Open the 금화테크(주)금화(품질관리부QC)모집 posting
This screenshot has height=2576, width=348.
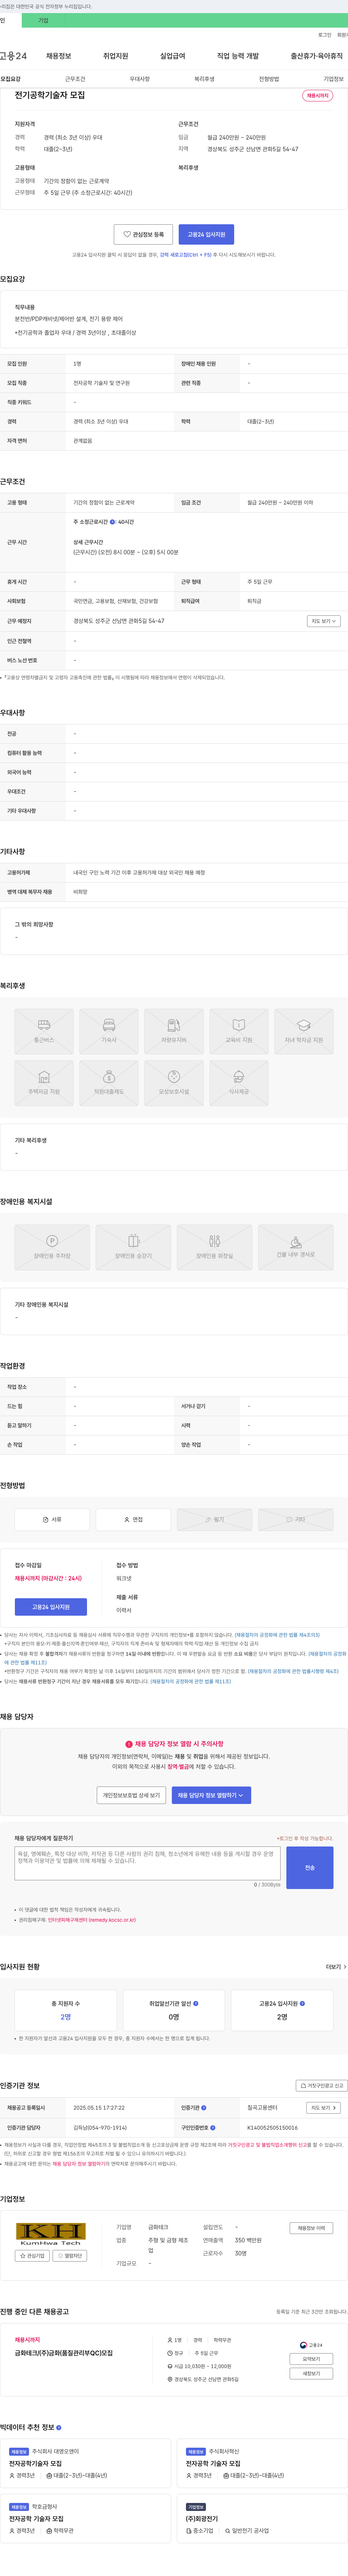tap(64, 2352)
